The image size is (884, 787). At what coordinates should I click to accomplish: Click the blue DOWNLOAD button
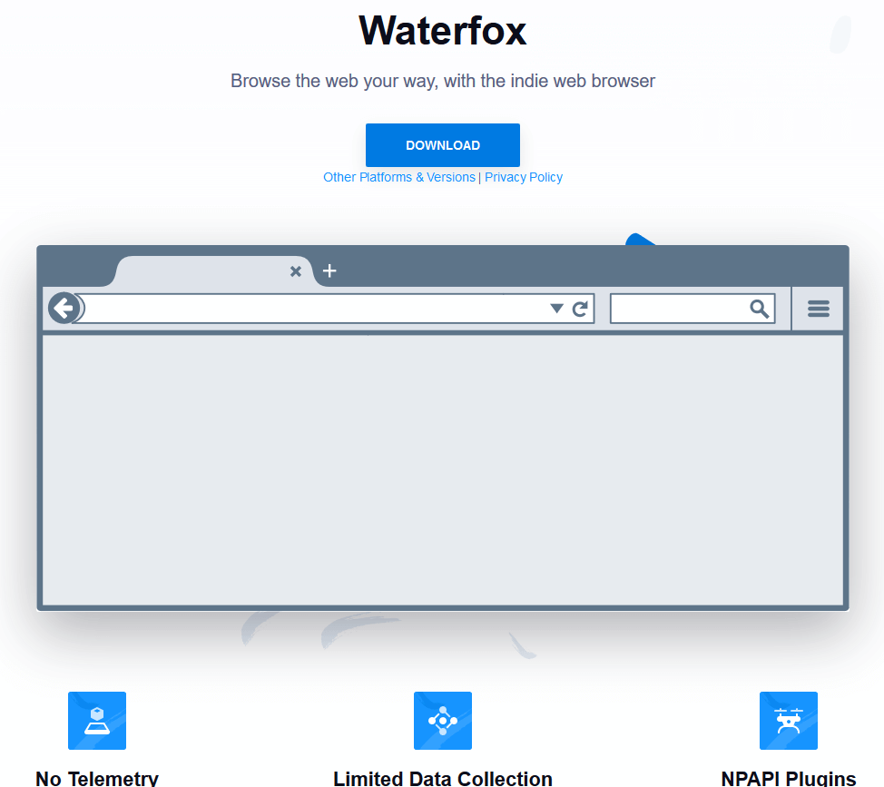pyautogui.click(x=442, y=145)
